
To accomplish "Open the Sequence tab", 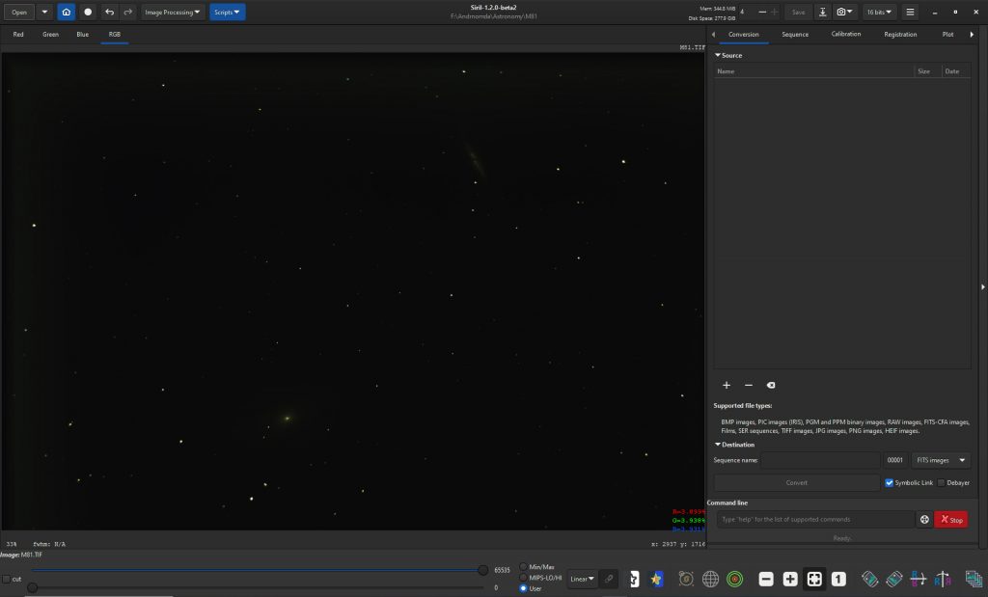I will pyautogui.click(x=795, y=35).
